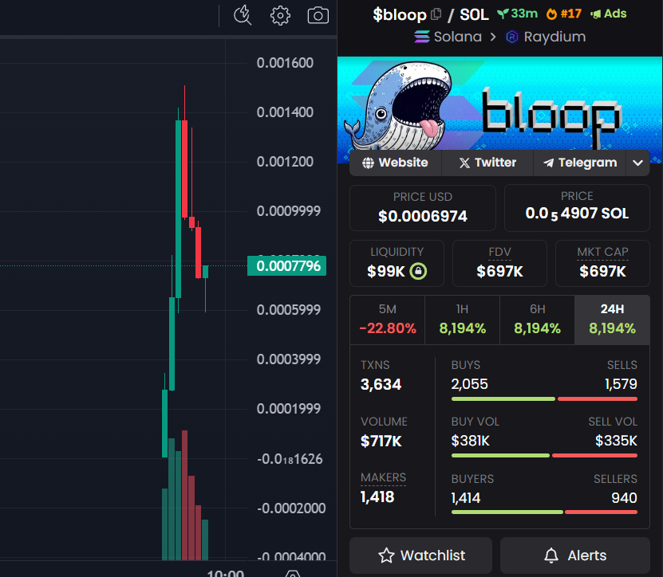Open the Solana chain link
This screenshot has height=577, width=663.
(x=457, y=37)
